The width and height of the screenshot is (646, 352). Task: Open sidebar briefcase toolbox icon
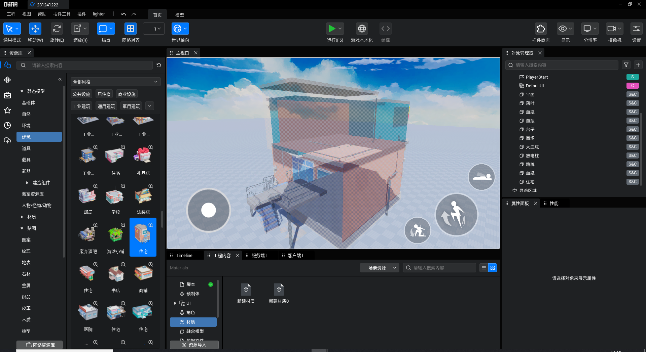tap(7, 95)
